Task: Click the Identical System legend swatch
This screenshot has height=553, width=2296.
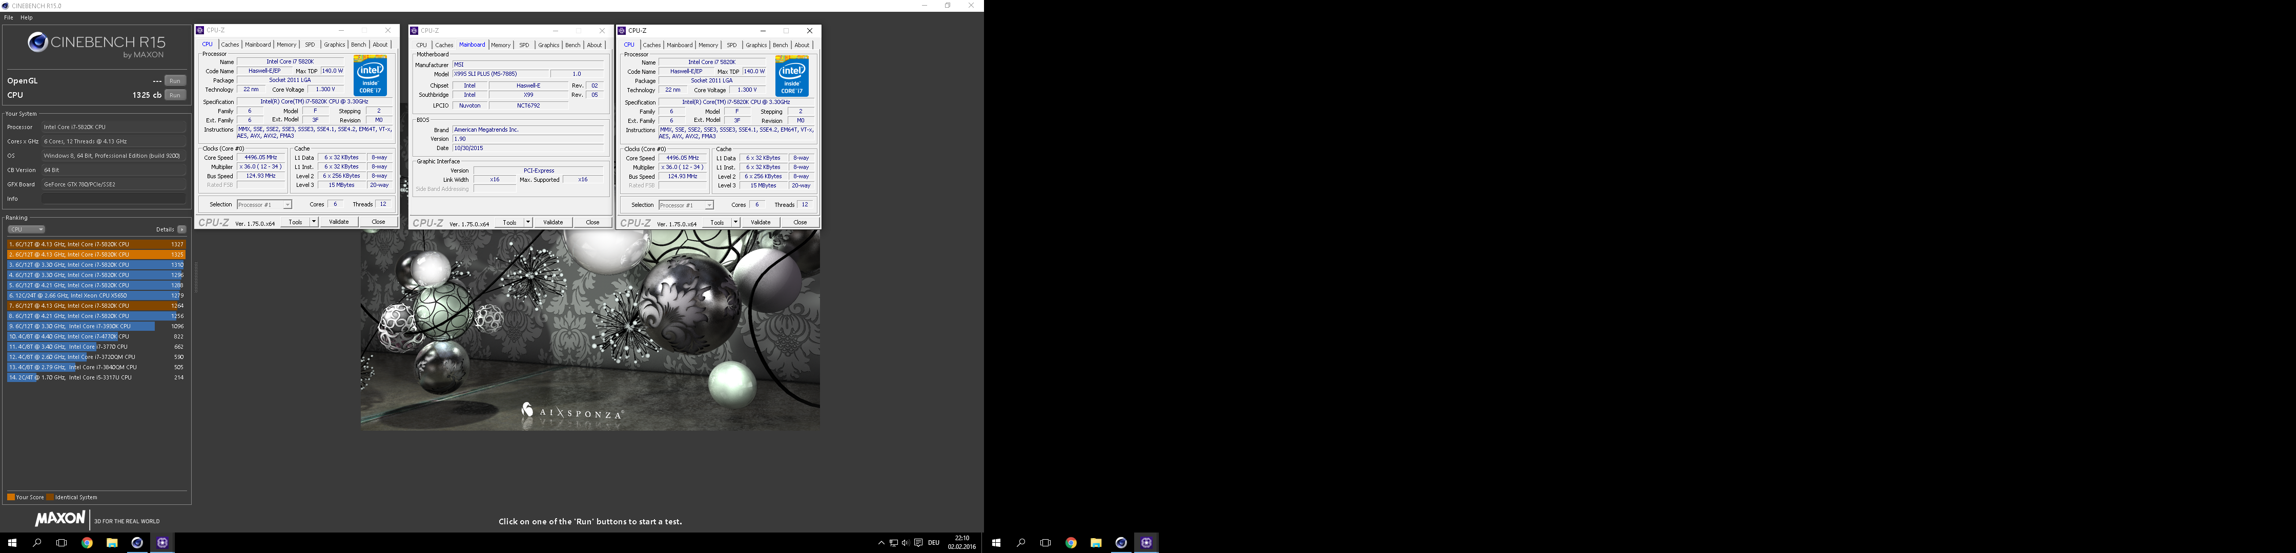Action: (51, 497)
